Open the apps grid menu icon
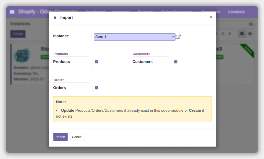This screenshot has height=159, width=264. click(x=12, y=12)
